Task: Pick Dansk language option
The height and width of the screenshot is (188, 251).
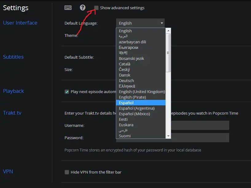Action: tap(141, 75)
